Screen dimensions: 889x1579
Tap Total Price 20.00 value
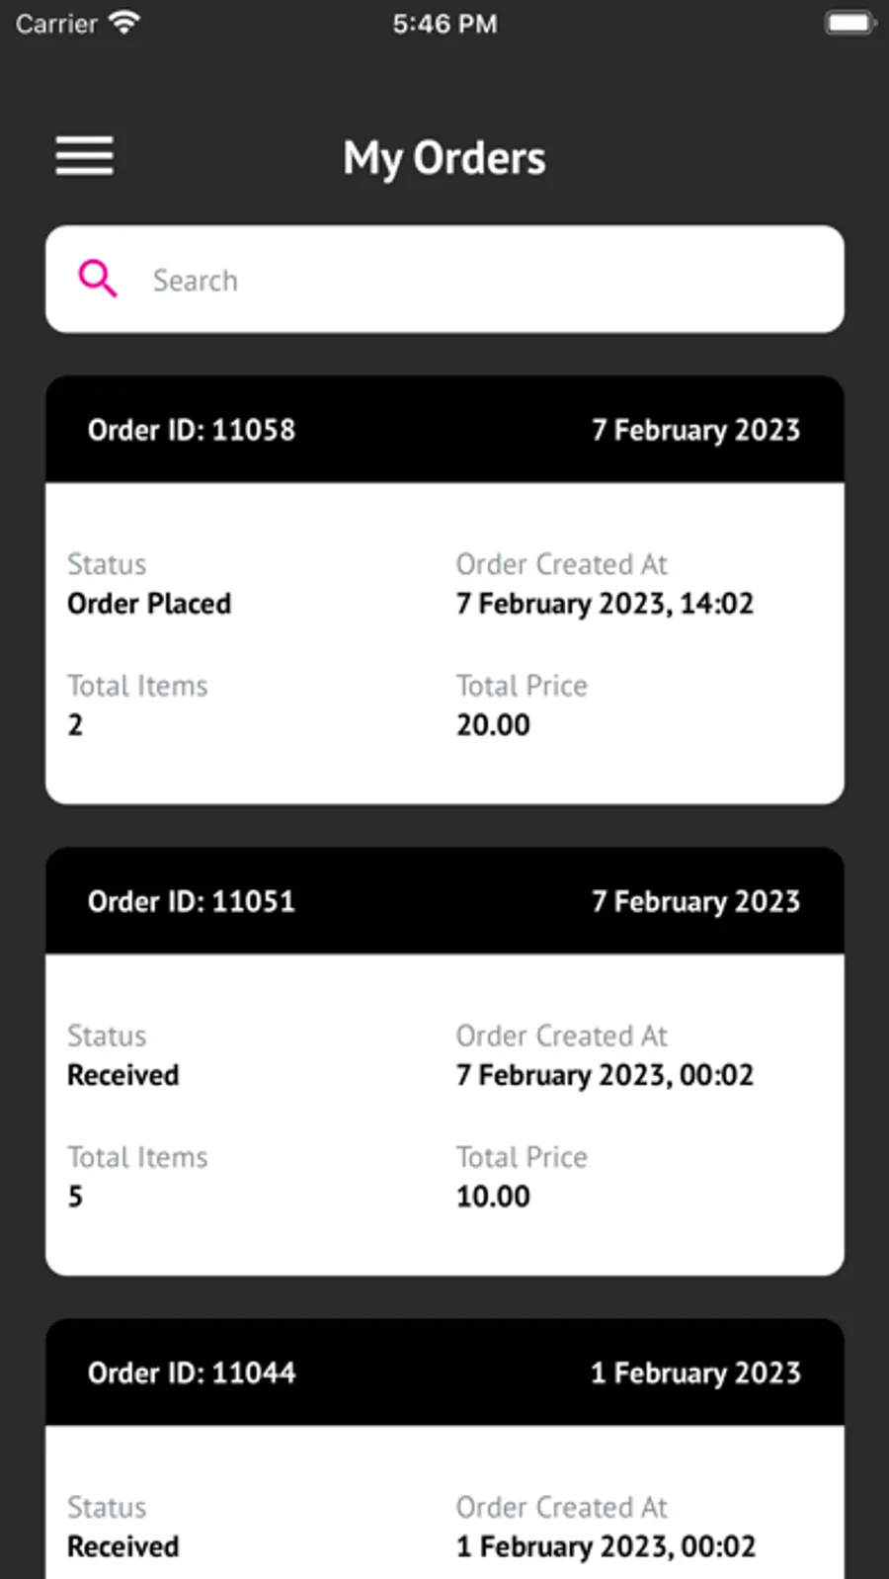(x=493, y=725)
